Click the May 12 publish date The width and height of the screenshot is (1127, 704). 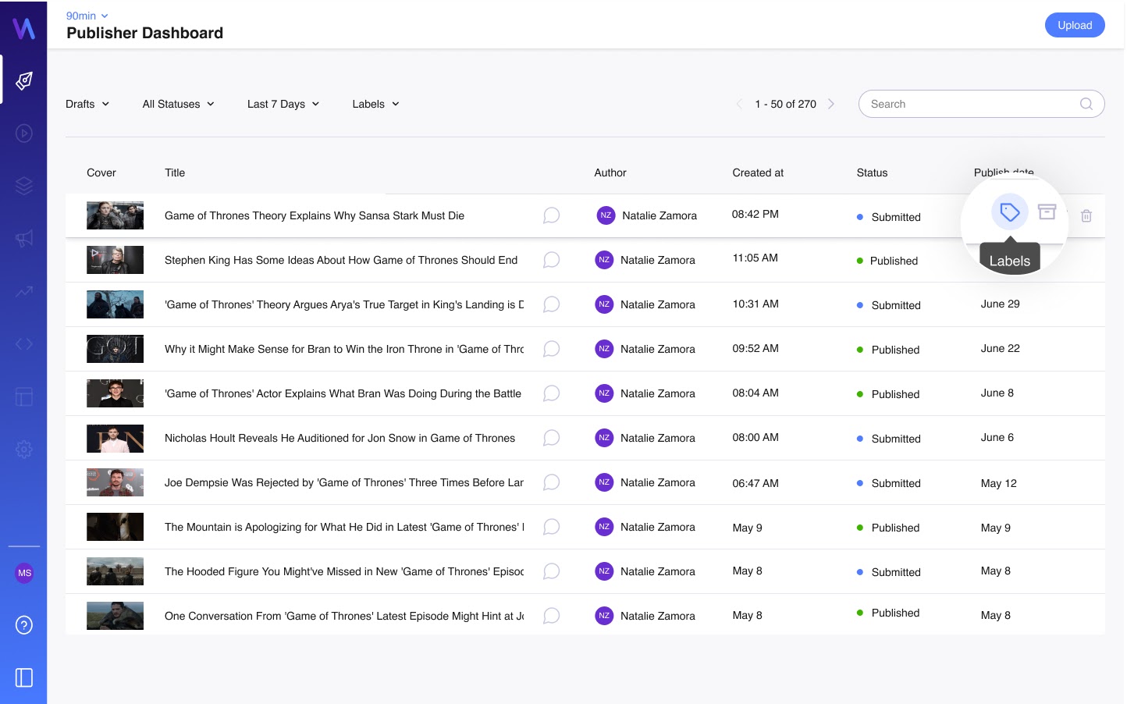998,483
